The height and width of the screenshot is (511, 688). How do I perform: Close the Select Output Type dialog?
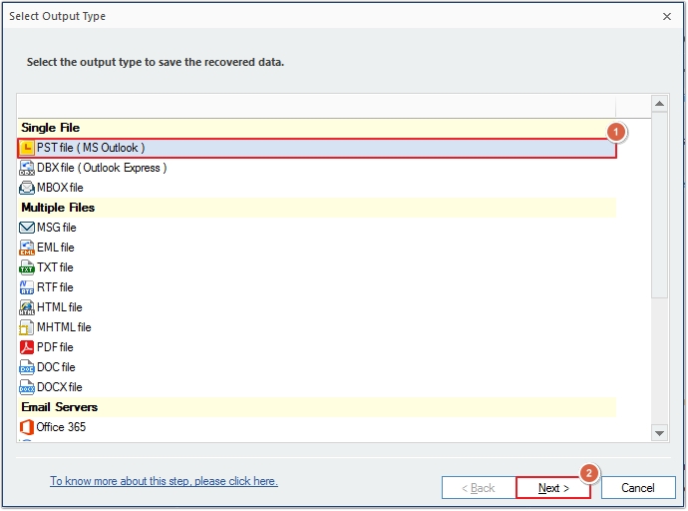(x=667, y=17)
